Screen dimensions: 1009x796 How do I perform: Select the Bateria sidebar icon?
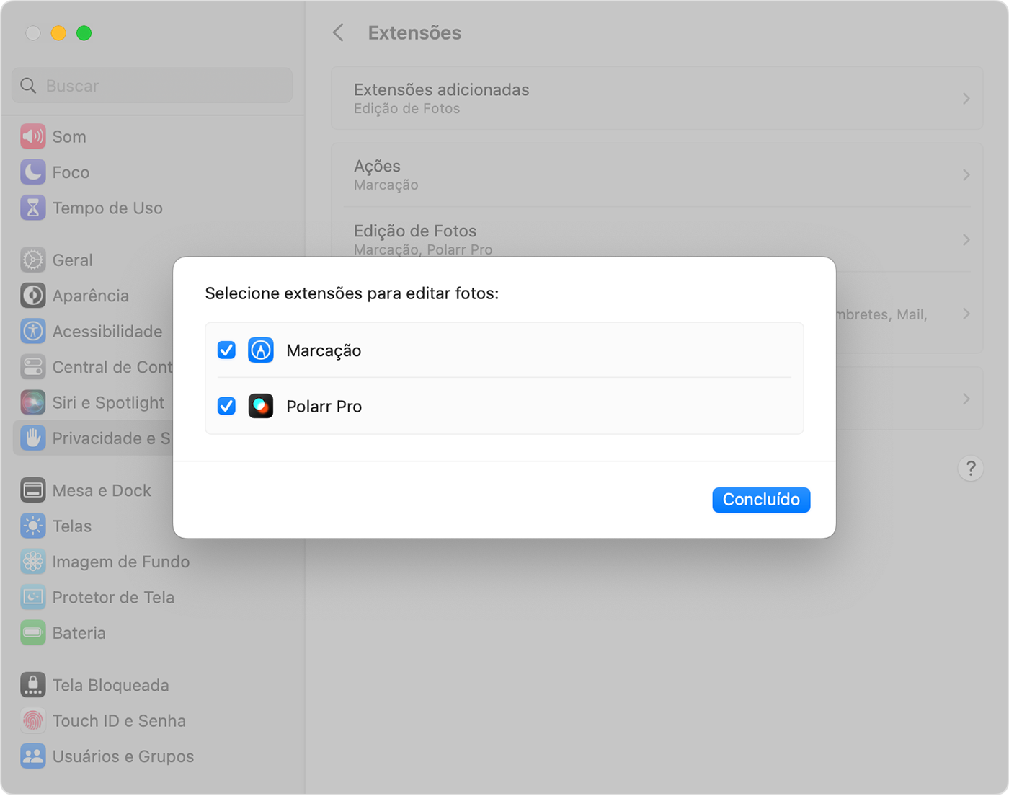pyautogui.click(x=32, y=632)
